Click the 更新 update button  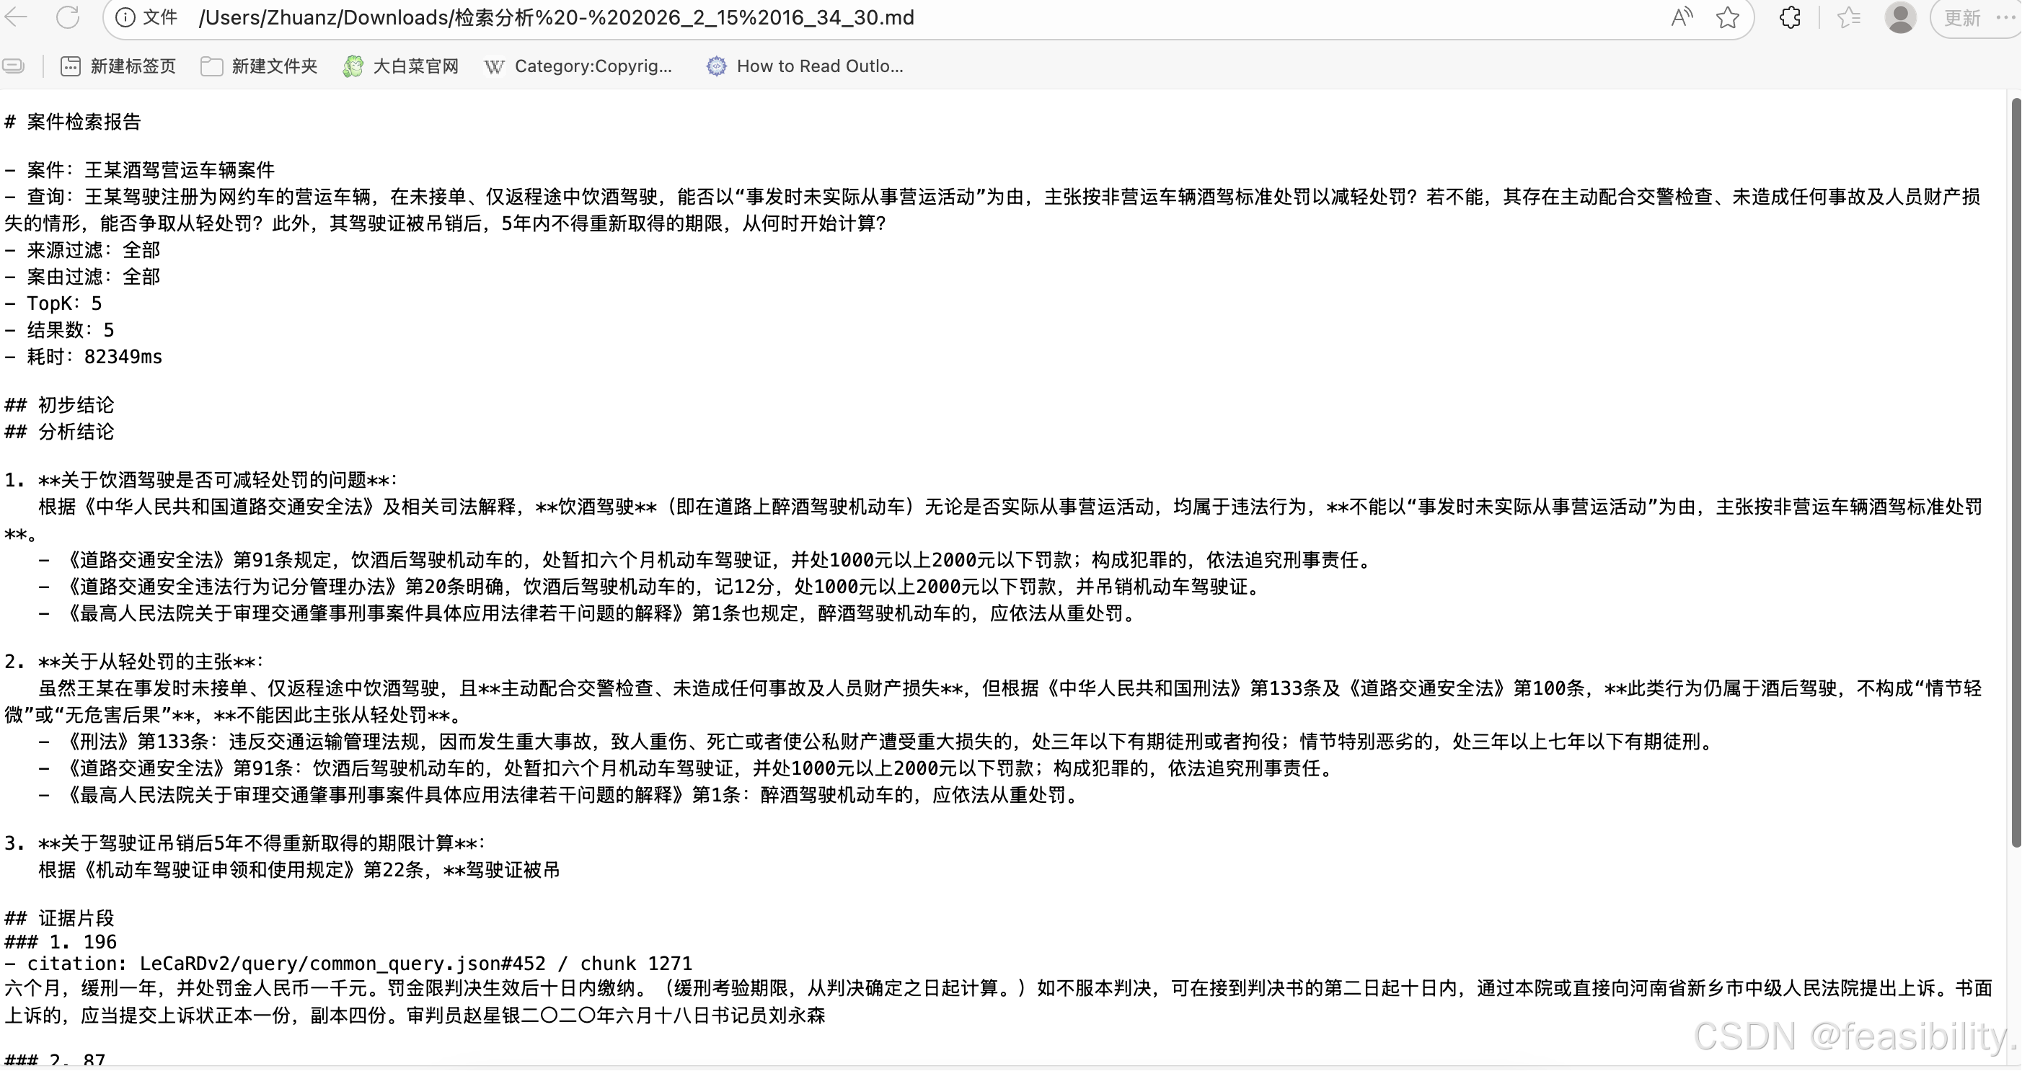click(x=1962, y=17)
